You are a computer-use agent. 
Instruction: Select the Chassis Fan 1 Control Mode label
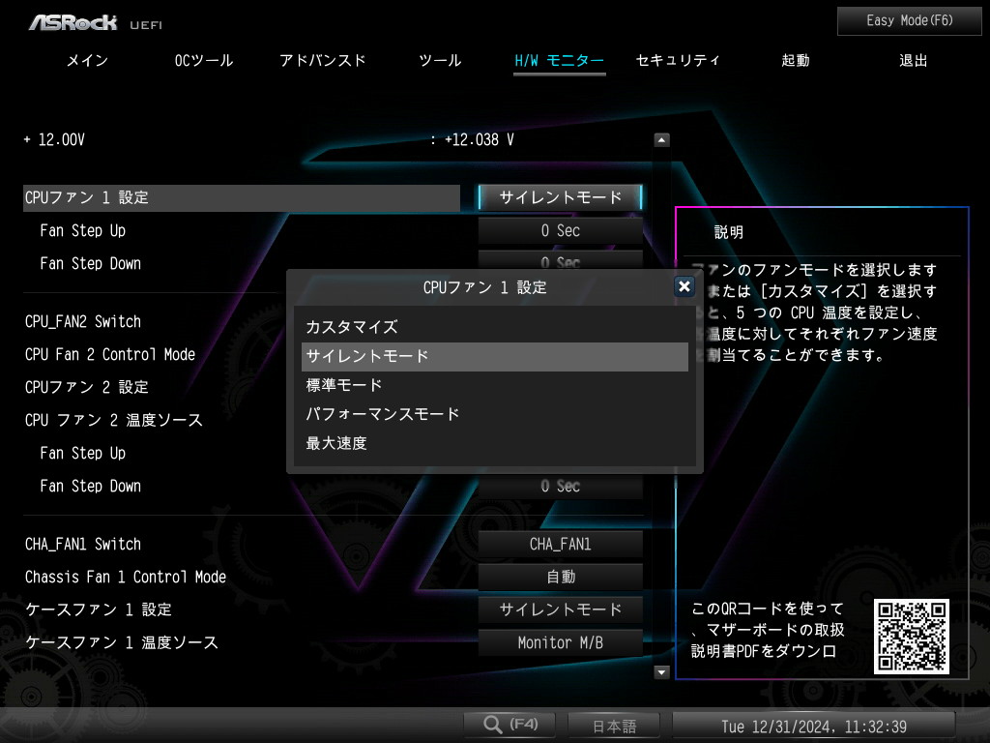(x=125, y=577)
